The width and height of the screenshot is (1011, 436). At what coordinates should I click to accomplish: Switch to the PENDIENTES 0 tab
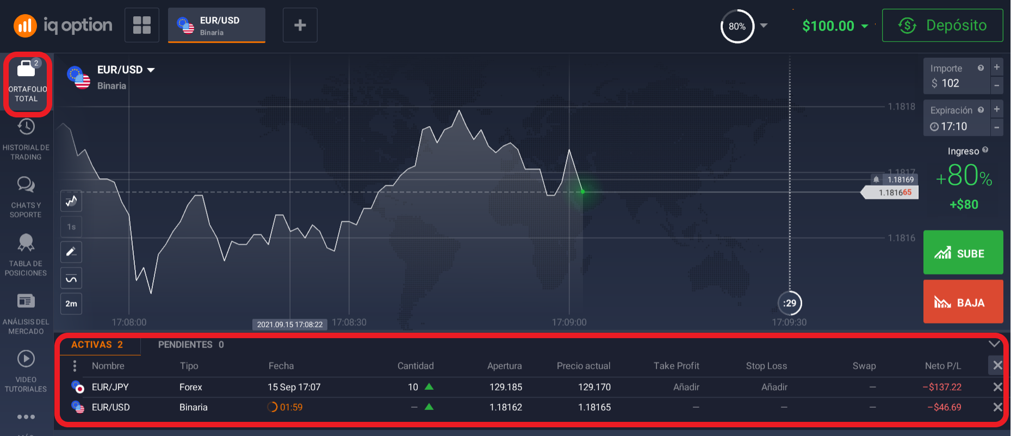coord(191,345)
